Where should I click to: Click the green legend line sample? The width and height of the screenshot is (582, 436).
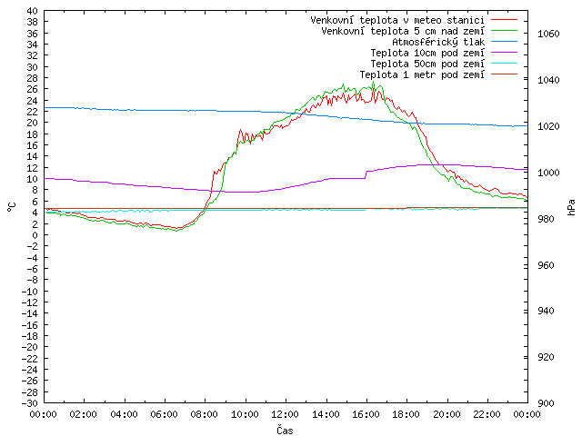click(x=504, y=30)
